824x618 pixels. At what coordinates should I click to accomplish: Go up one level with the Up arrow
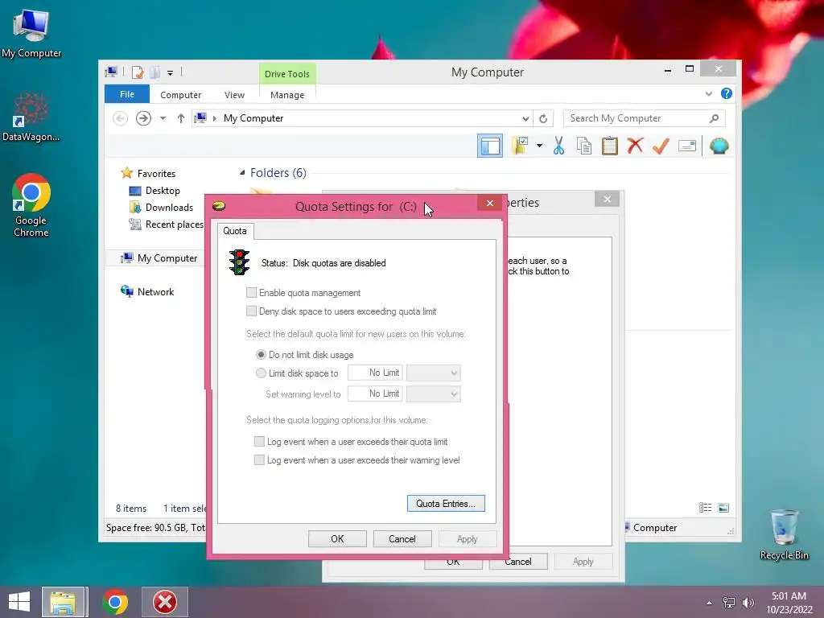tap(181, 118)
